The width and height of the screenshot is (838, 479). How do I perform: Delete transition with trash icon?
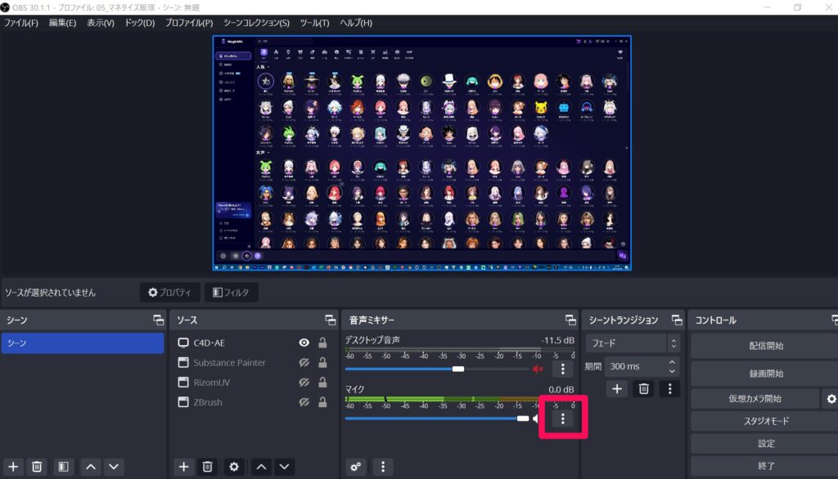(x=643, y=389)
